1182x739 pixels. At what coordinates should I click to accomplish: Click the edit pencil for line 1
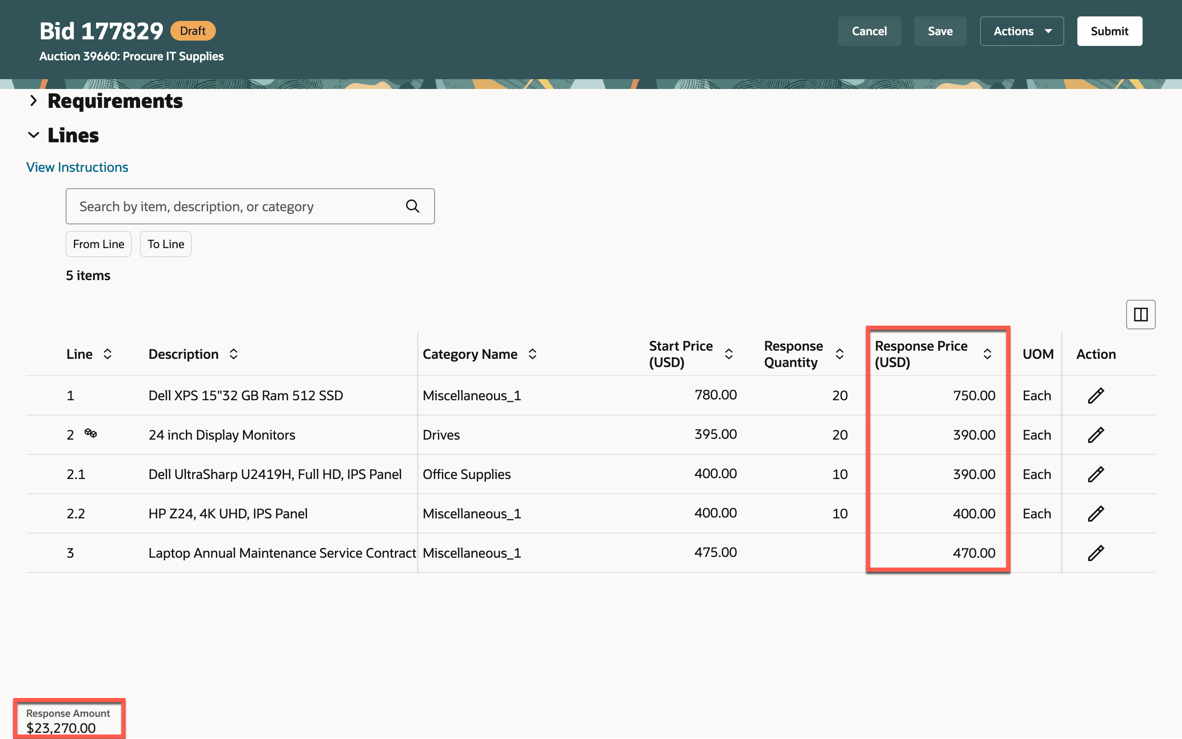point(1095,395)
